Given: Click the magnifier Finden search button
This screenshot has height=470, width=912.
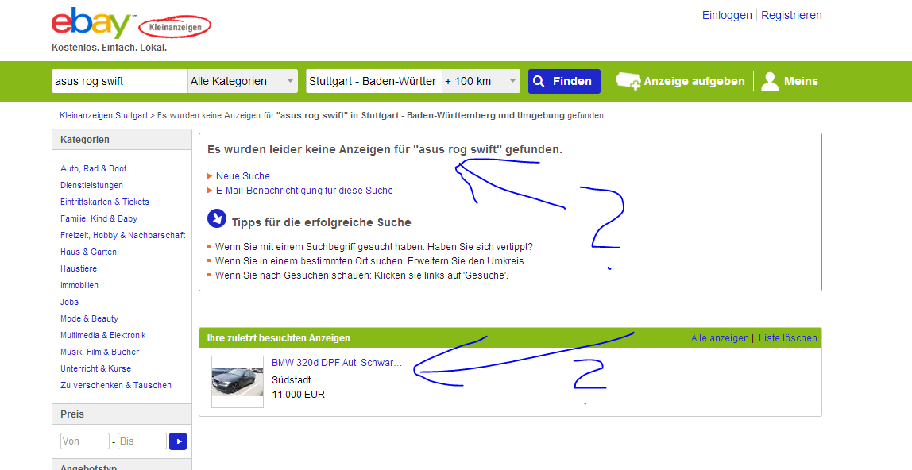Looking at the screenshot, I should coord(563,81).
